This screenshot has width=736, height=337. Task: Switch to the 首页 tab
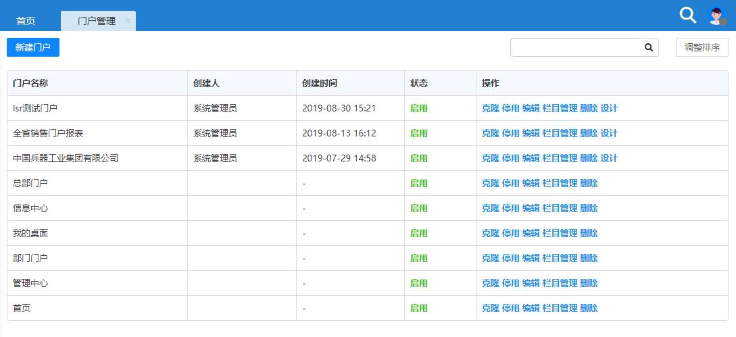click(26, 21)
